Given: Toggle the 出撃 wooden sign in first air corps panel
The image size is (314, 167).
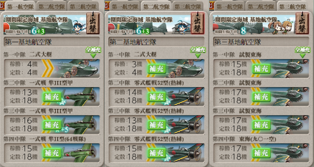Looking at the screenshot, I should [93, 23].
